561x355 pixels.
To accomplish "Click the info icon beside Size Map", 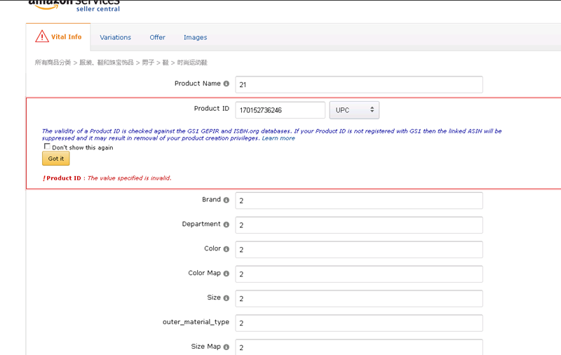I will (x=226, y=347).
